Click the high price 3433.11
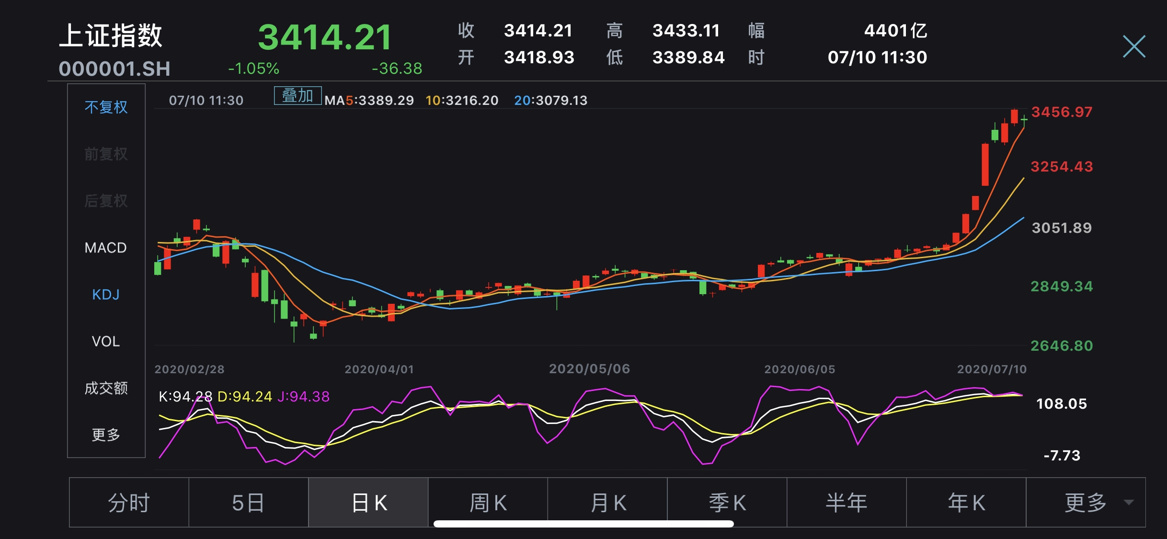 pyautogui.click(x=686, y=31)
